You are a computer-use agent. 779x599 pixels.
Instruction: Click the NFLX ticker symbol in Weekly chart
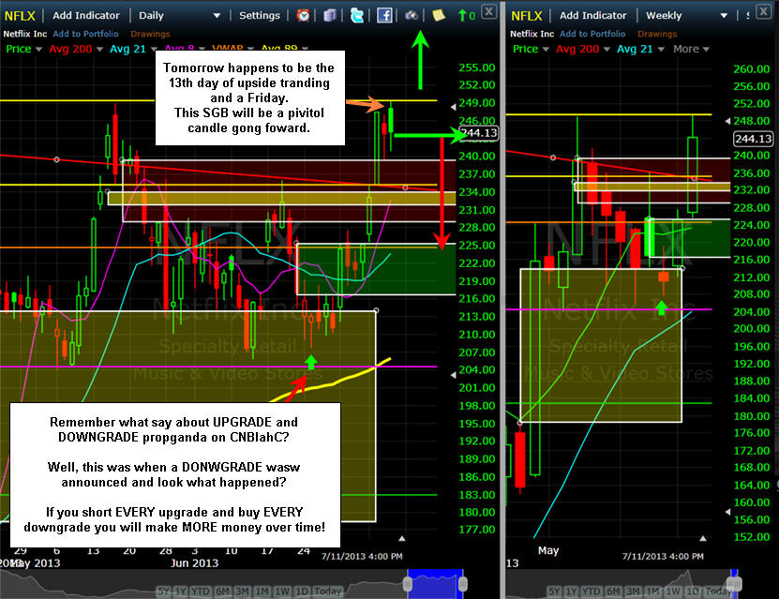pyautogui.click(x=527, y=16)
